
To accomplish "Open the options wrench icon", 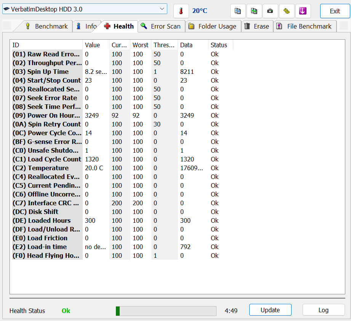I will (x=287, y=11).
